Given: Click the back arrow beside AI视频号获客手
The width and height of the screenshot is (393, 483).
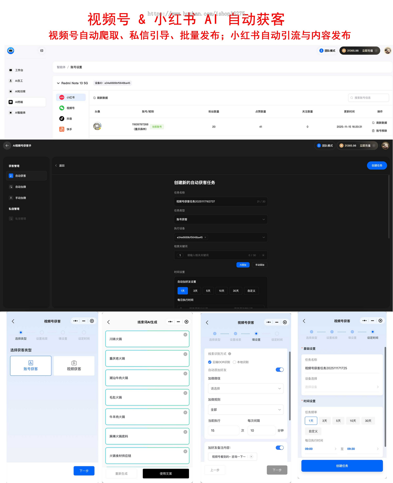Looking at the screenshot, I should (7, 146).
